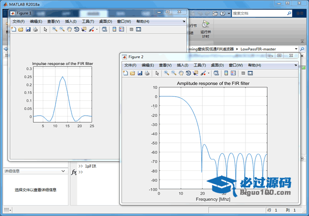
Task: Print Figure 2 using the printer icon
Action: click(147, 73)
